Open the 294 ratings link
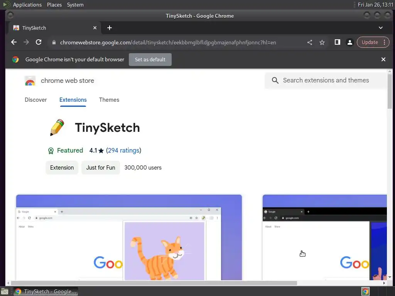Viewport: 395px width, 296px height. pos(123,151)
